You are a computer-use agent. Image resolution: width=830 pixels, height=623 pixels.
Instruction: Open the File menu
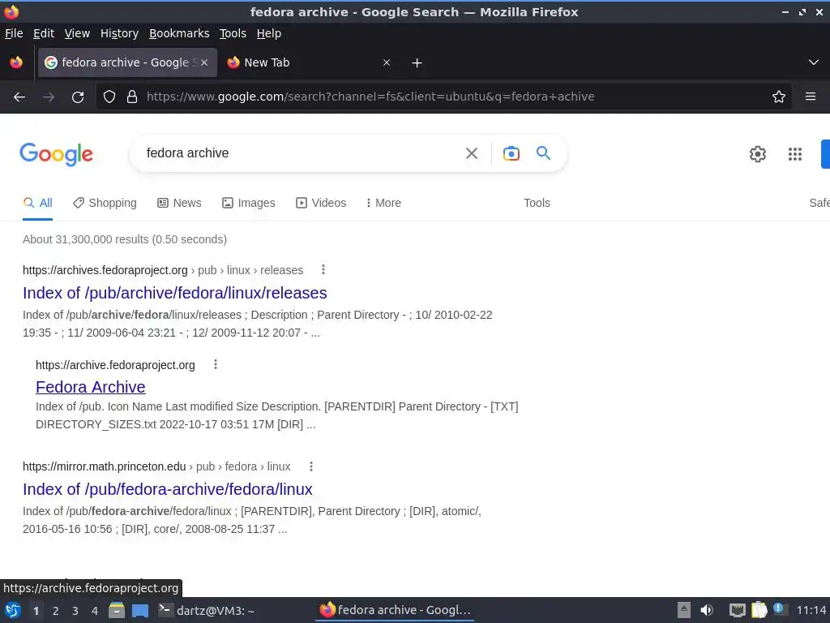[x=14, y=33]
